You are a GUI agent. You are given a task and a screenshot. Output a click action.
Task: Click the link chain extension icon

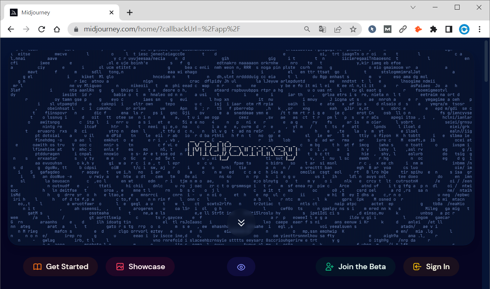pyautogui.click(x=403, y=29)
